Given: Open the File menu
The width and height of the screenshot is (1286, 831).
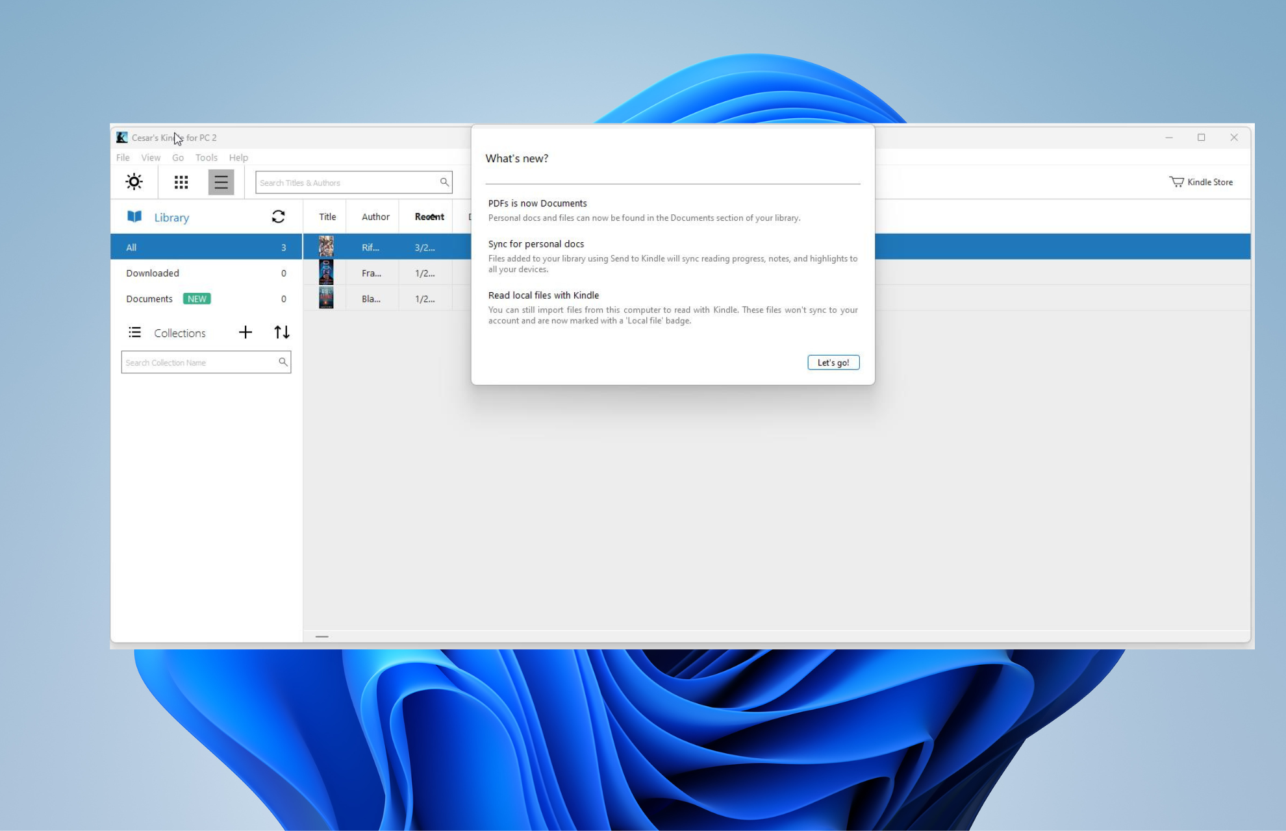Looking at the screenshot, I should coord(123,157).
